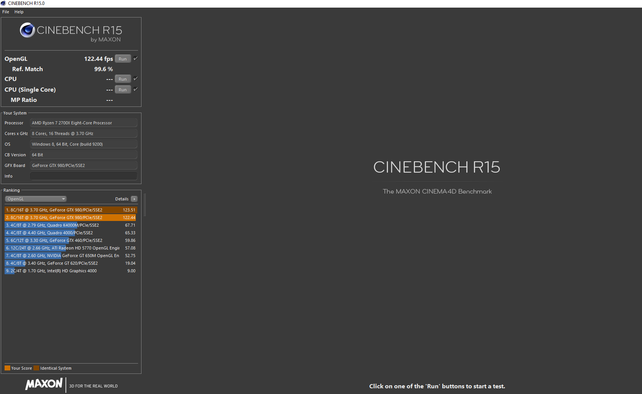
Task: Open ranking Details with the arrow icon
Action: [134, 199]
